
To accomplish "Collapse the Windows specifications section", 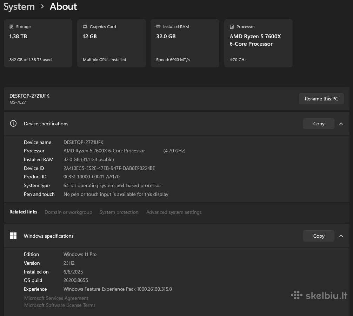I will [341, 236].
